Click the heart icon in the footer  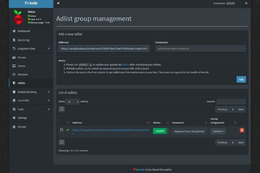[134, 169]
